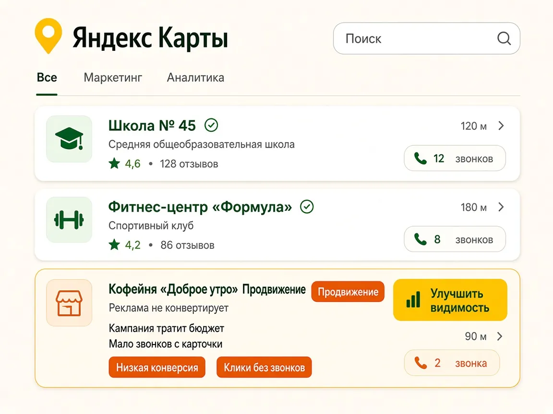Click the 180 м distance label
The height and width of the screenshot is (414, 553).
[x=474, y=207]
